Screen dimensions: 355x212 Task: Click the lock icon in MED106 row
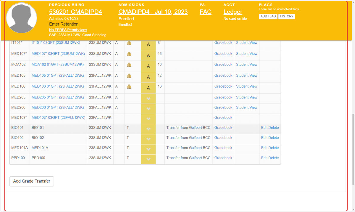pyautogui.click(x=129, y=87)
